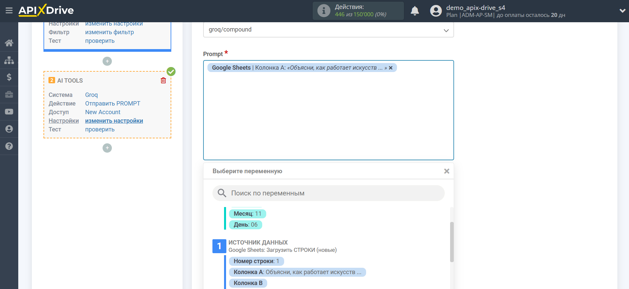The width and height of the screenshot is (629, 289).
Task: Open the YouTube video tutorials icon
Action: click(9, 112)
